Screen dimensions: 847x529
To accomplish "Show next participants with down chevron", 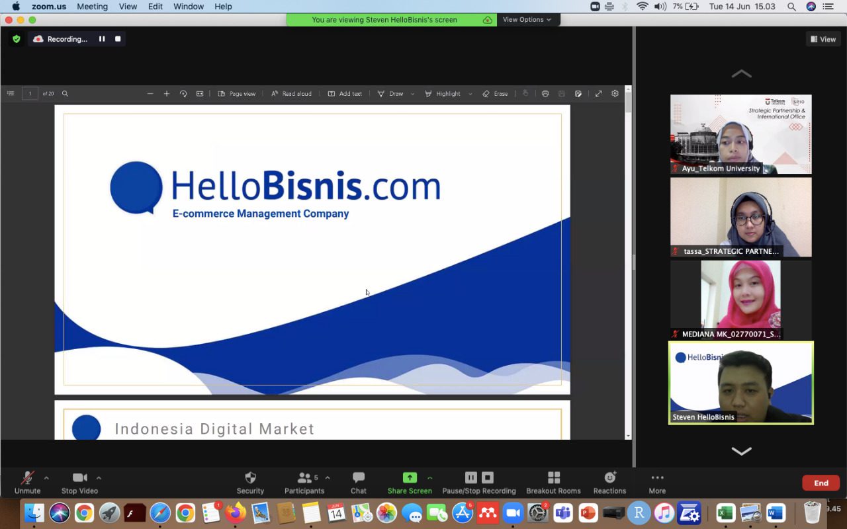I will 741,451.
